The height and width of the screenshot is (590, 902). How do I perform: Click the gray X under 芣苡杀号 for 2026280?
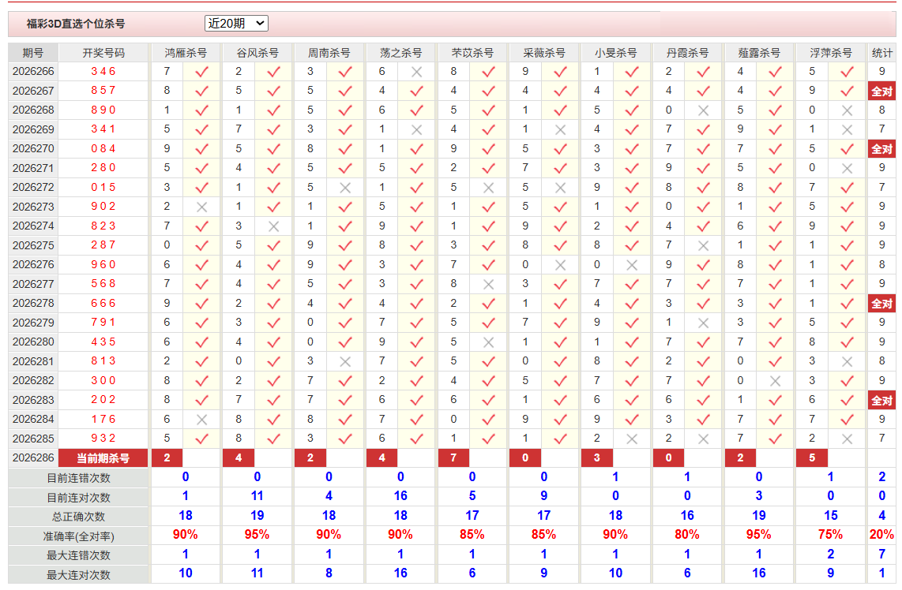pyautogui.click(x=488, y=342)
